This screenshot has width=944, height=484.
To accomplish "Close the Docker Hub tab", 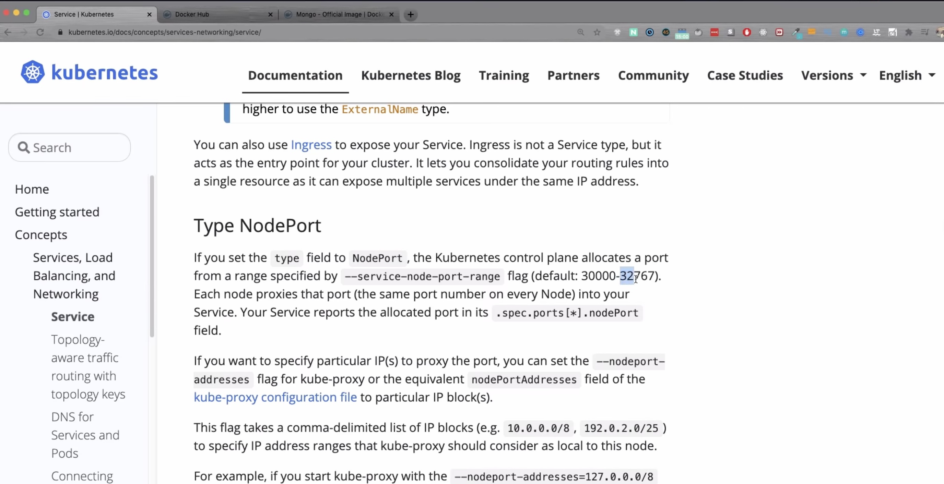I will pos(270,14).
